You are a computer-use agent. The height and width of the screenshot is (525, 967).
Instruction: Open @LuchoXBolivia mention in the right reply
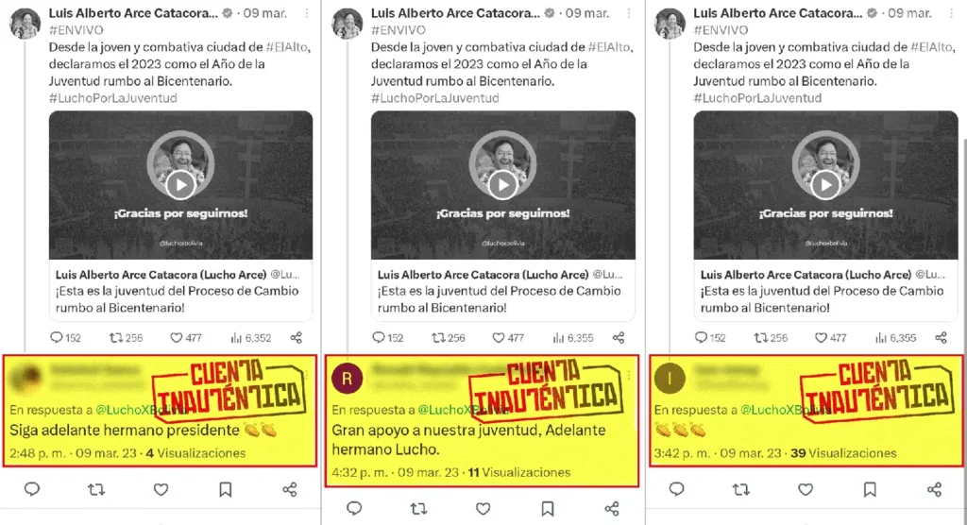pyautogui.click(x=783, y=410)
